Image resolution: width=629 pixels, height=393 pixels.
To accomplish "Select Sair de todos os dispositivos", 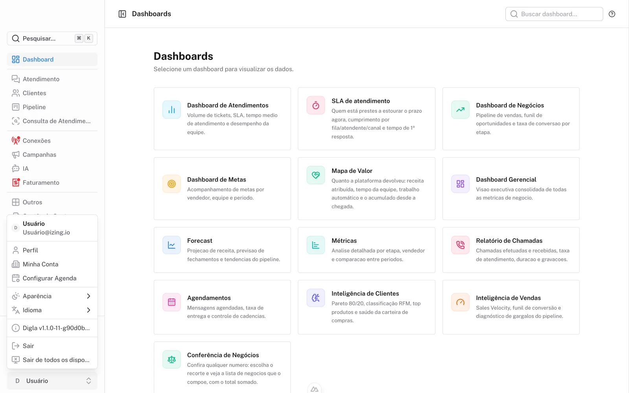I will [52, 360].
